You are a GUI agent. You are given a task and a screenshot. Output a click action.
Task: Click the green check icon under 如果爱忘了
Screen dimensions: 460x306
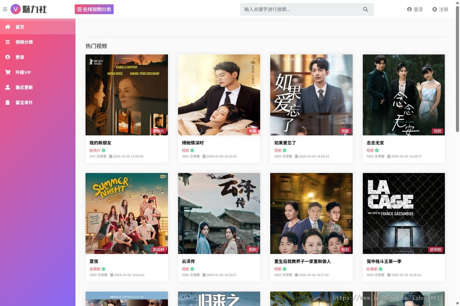pyautogui.click(x=285, y=151)
